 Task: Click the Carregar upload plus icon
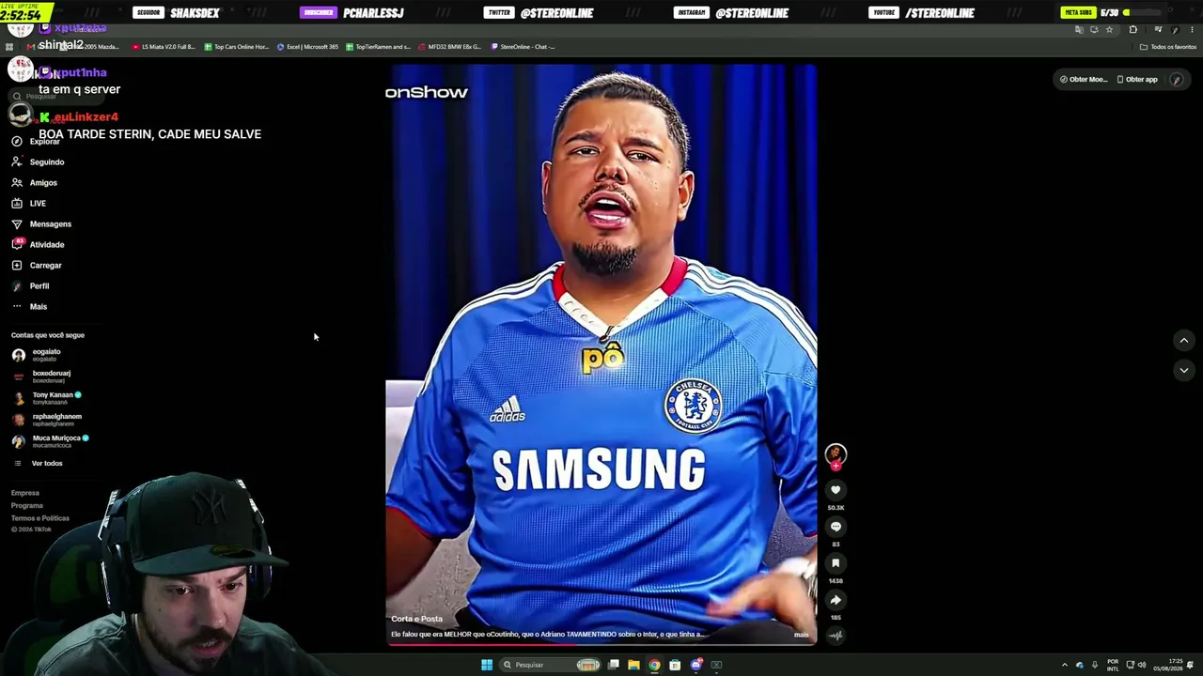[x=17, y=265]
